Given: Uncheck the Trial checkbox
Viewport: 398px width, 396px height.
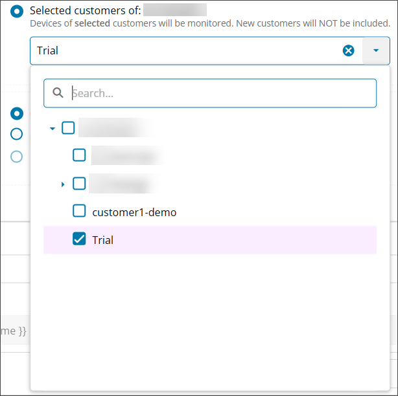Looking at the screenshot, I should pos(79,239).
